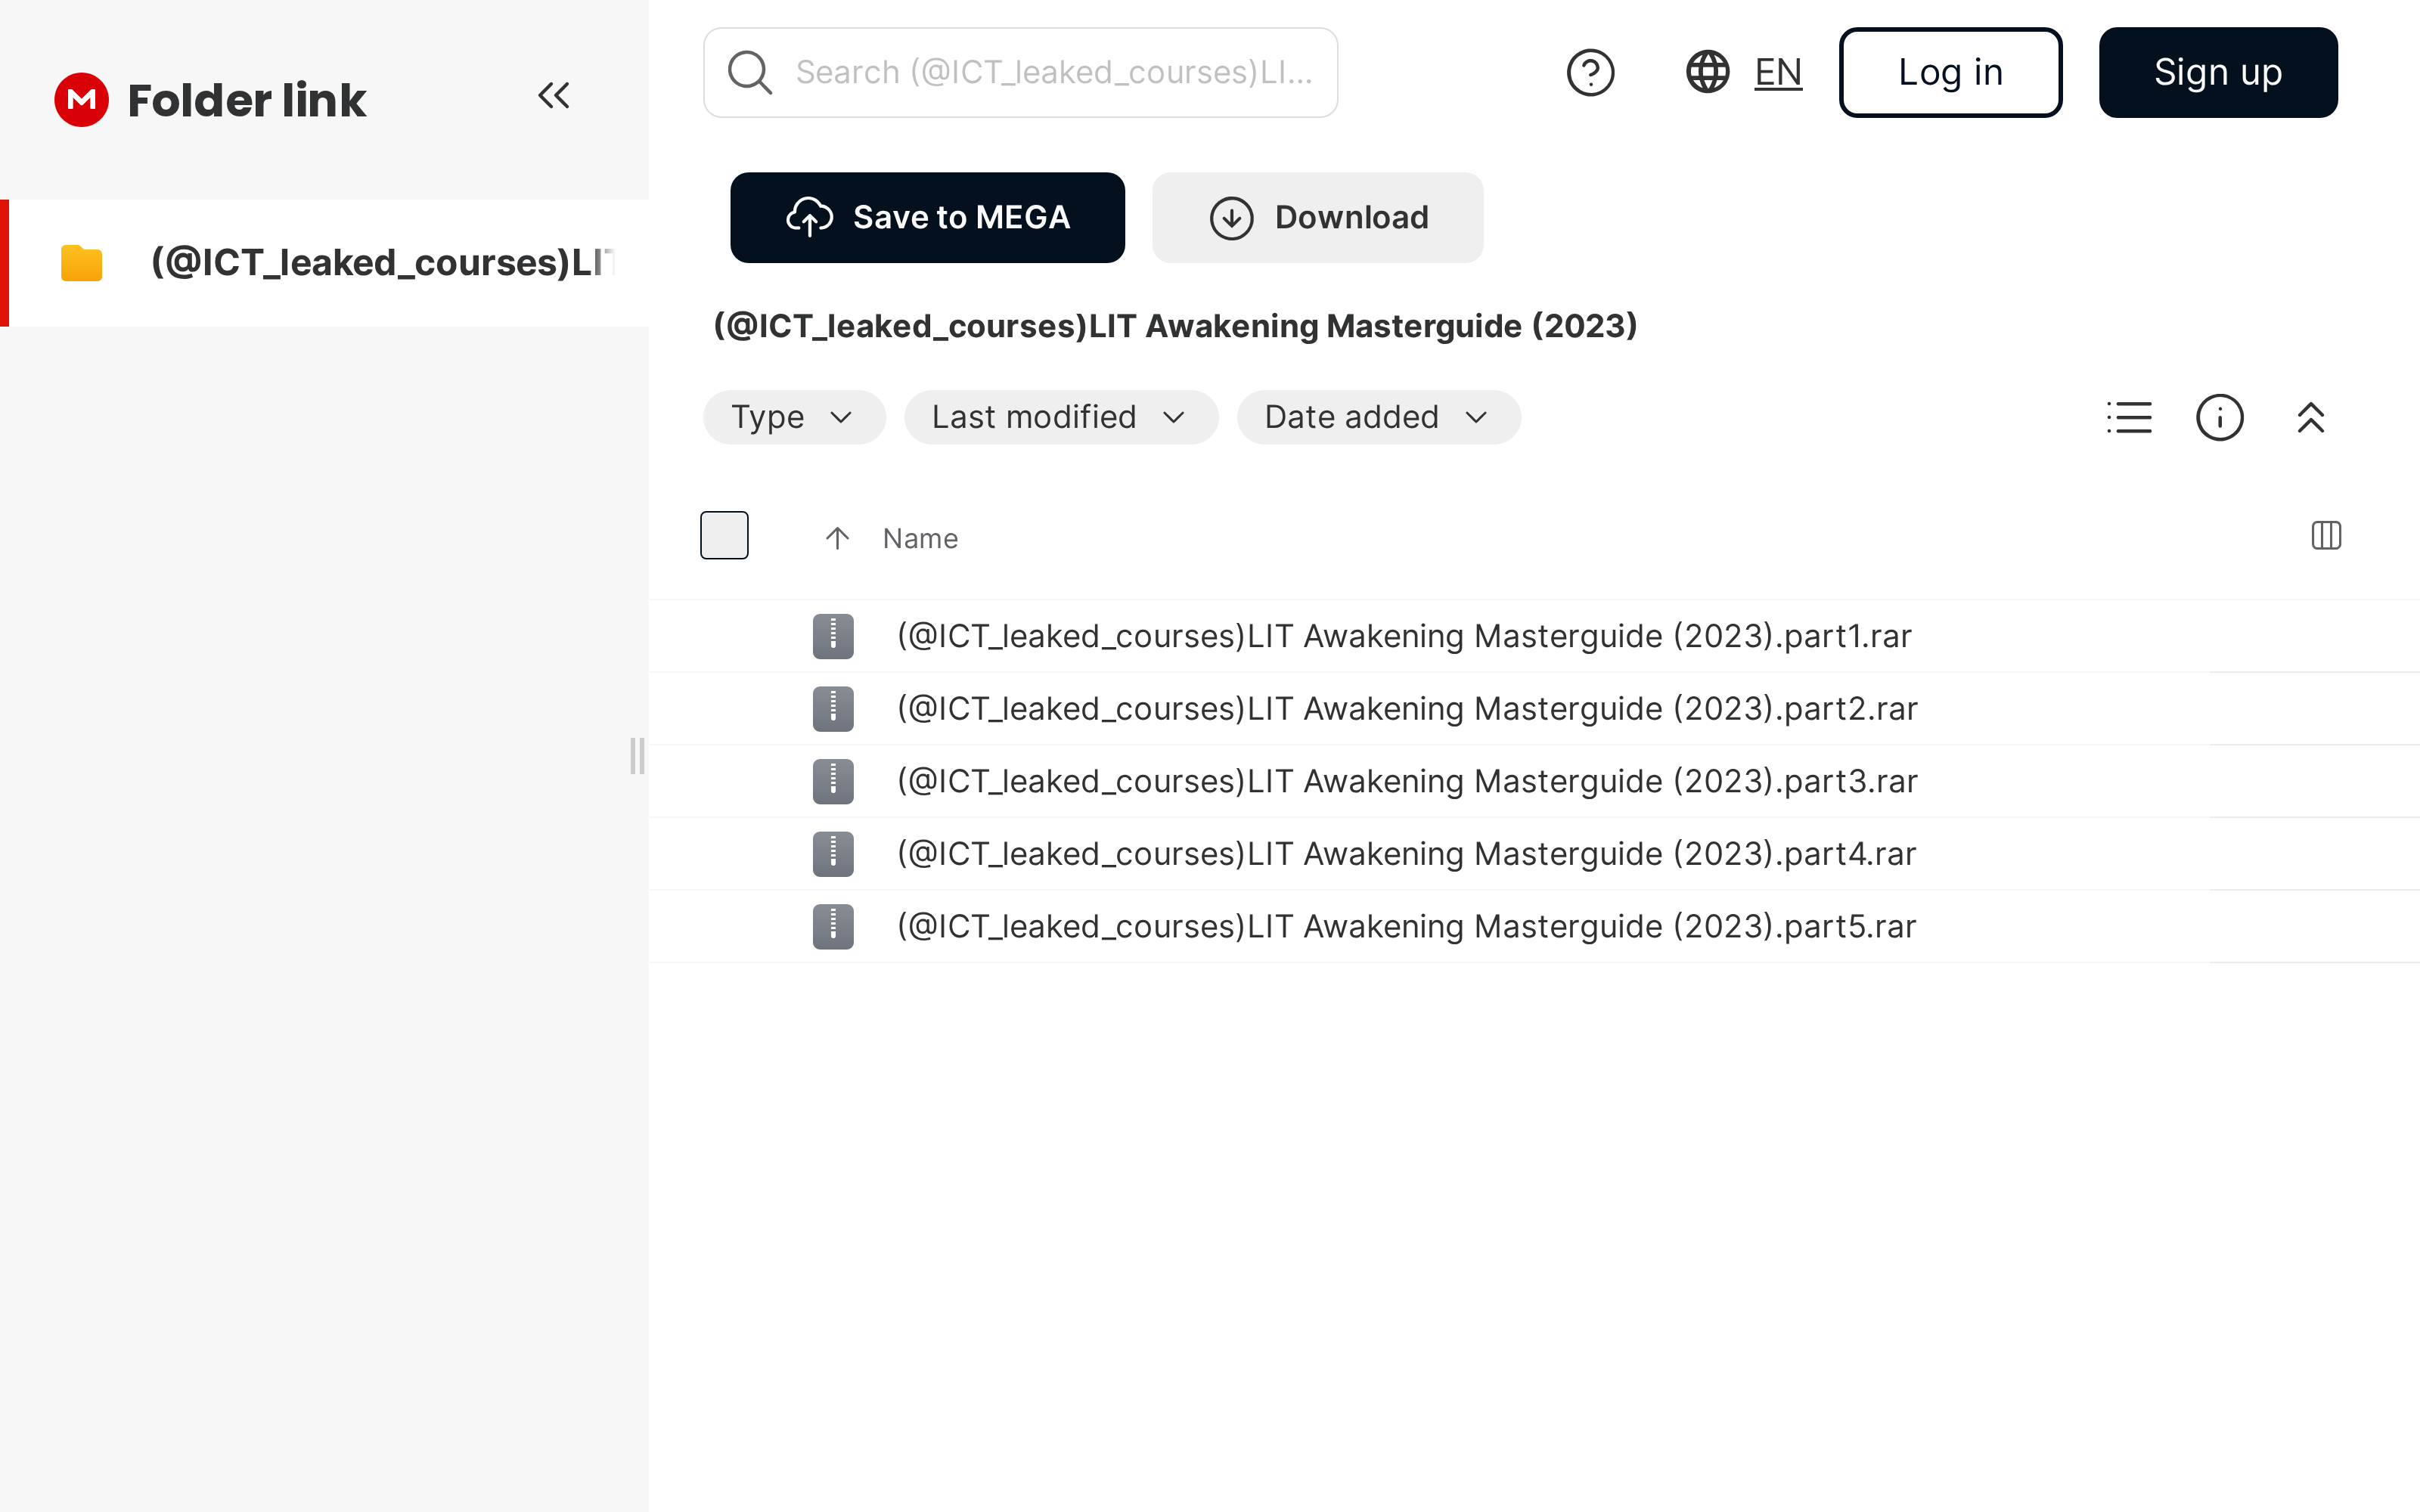This screenshot has height=1512, width=2420.
Task: Open the Date added filter dropdown
Action: 1378,417
